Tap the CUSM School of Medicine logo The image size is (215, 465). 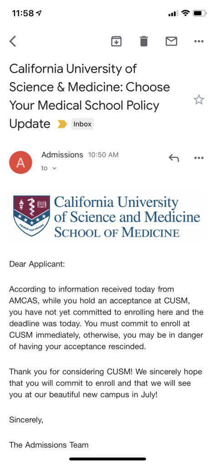tap(107, 216)
